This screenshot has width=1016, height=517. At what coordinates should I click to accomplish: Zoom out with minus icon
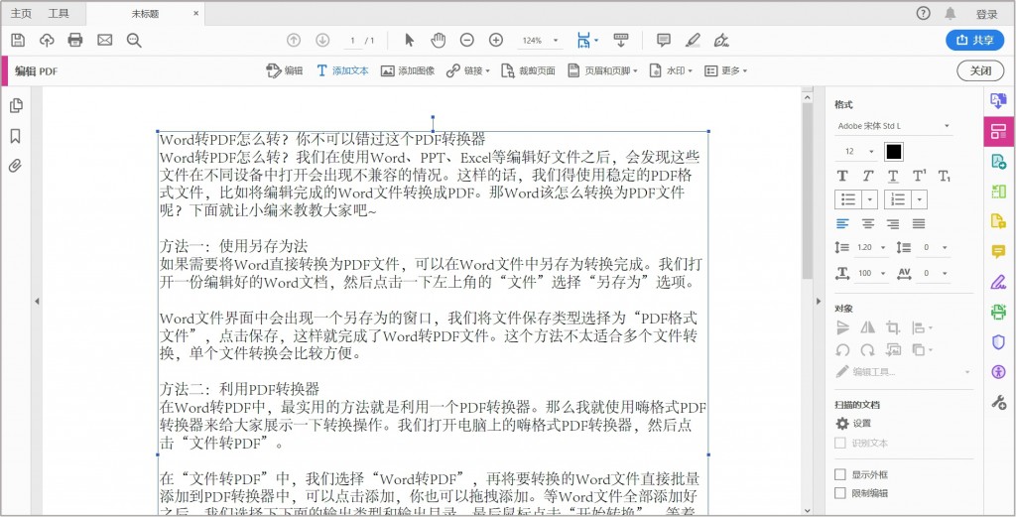[x=467, y=40]
